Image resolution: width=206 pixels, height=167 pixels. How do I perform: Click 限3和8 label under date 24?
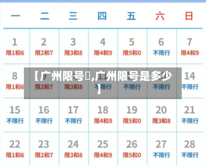tap(73, 155)
